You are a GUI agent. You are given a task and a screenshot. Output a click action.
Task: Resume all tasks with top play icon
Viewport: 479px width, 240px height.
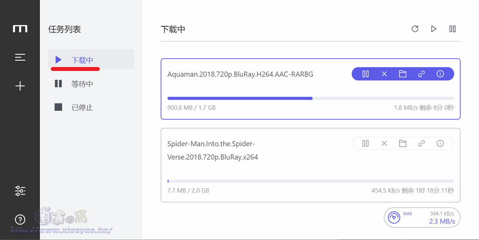434,29
